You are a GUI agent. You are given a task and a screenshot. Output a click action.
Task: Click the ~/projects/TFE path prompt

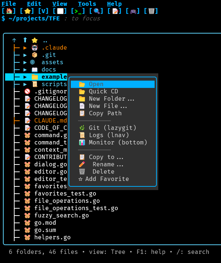coord(34,18)
